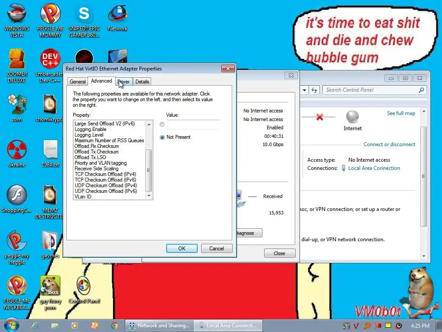Image resolution: width=442 pixels, height=332 pixels.
Task: Launch Google Chrome from taskbar
Action: (x=114, y=326)
